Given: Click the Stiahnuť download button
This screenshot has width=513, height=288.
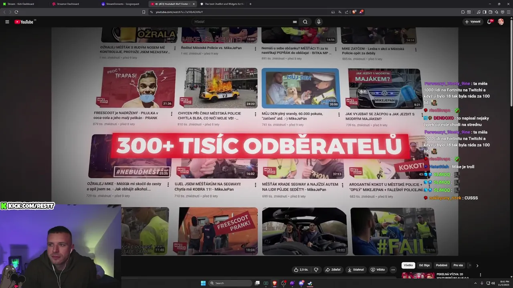Looking at the screenshot, I should (355, 270).
